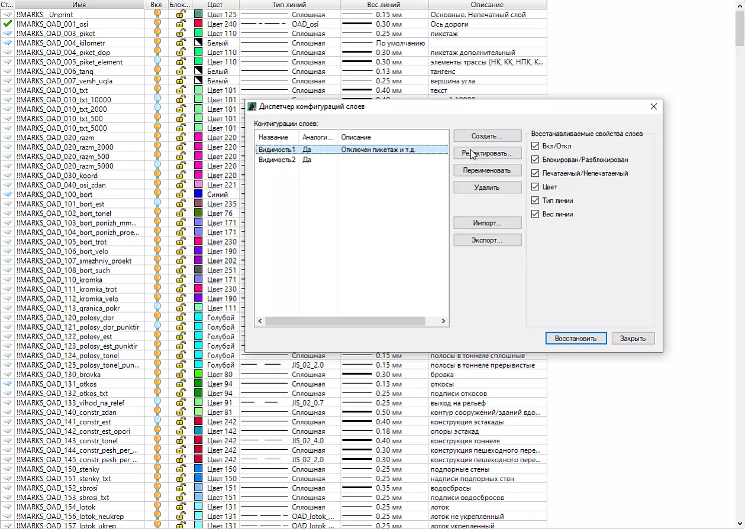Open color swatch of !!MARKS_OAD_003_piket
Screen dimensions: 745x529
(x=198, y=34)
